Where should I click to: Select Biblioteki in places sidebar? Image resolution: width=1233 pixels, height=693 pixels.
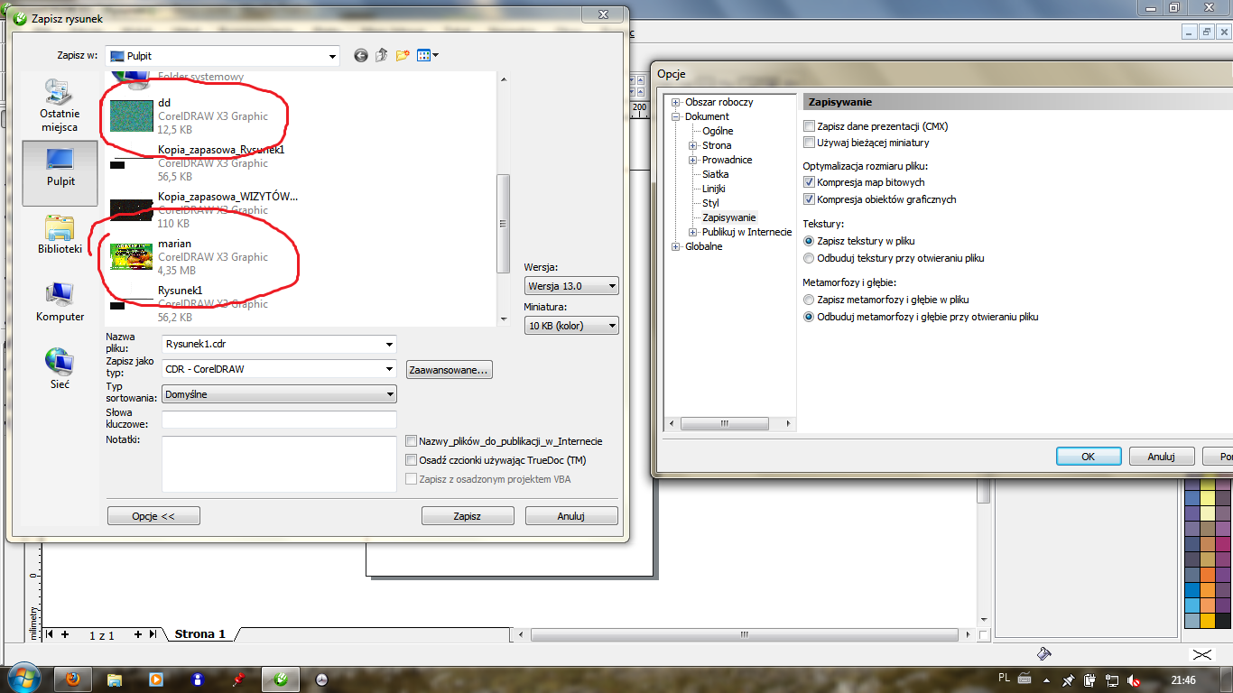(x=60, y=235)
